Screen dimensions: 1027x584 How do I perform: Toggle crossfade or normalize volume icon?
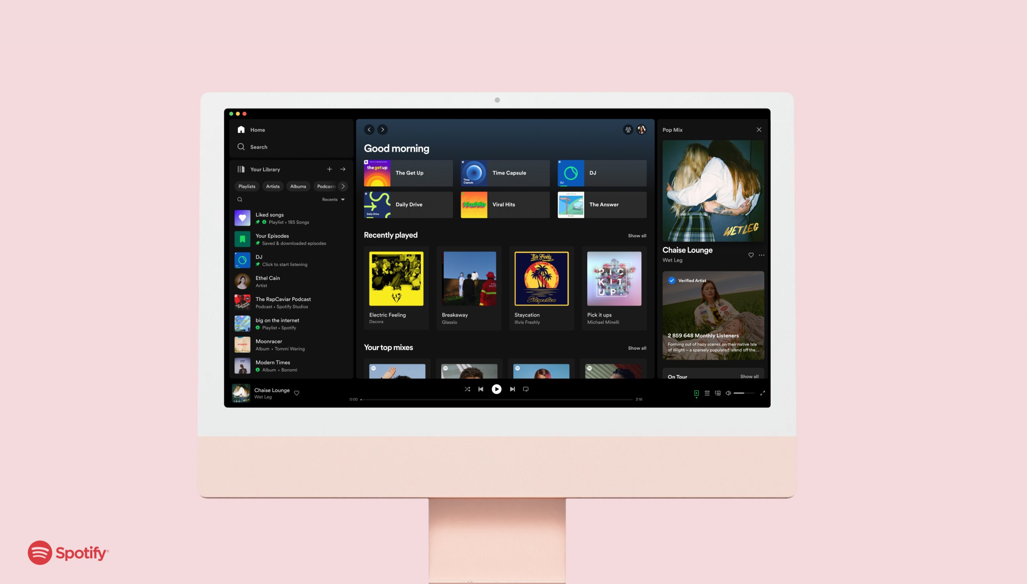pyautogui.click(x=728, y=393)
